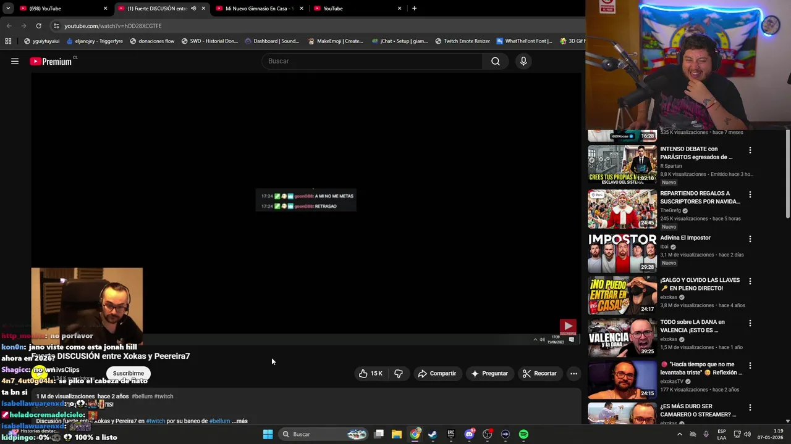The width and height of the screenshot is (791, 444).
Task: Options menu for Adivina El Impostor video
Action: point(750,239)
